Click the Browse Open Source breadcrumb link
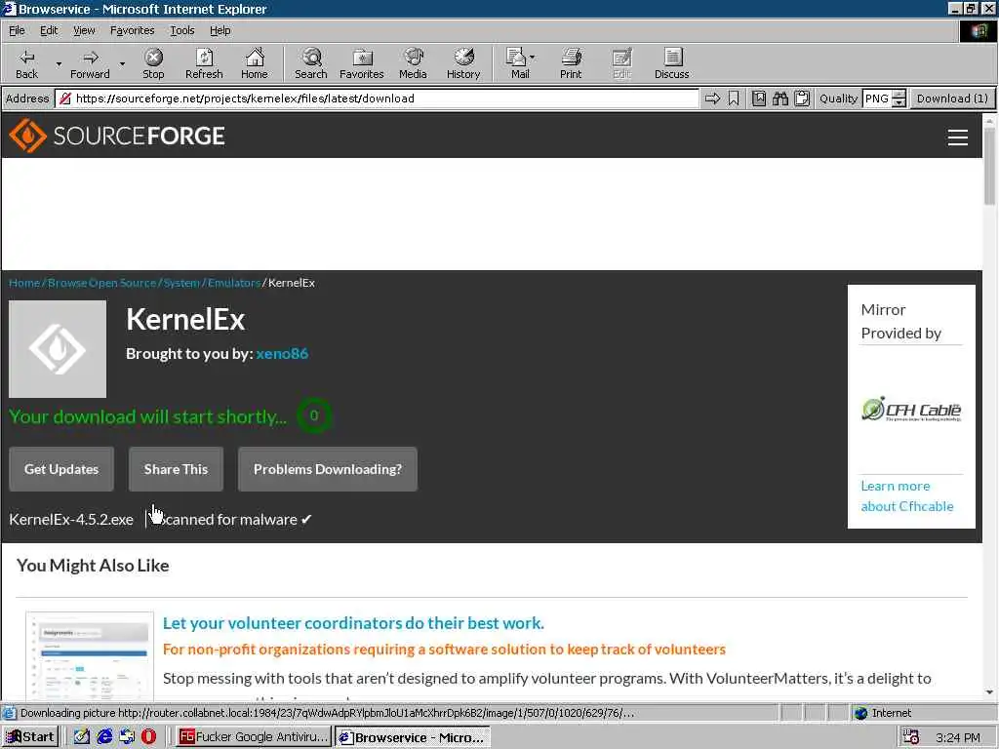This screenshot has width=999, height=749. click(101, 283)
